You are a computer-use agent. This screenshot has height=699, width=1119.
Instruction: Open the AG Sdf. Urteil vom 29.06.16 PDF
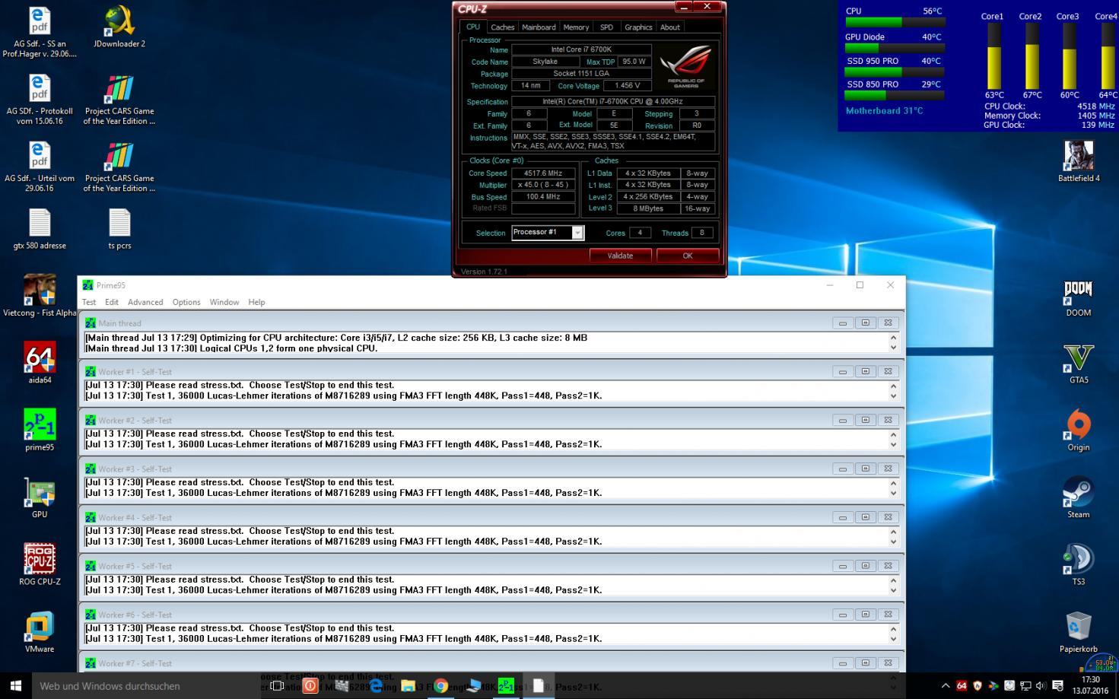click(40, 167)
